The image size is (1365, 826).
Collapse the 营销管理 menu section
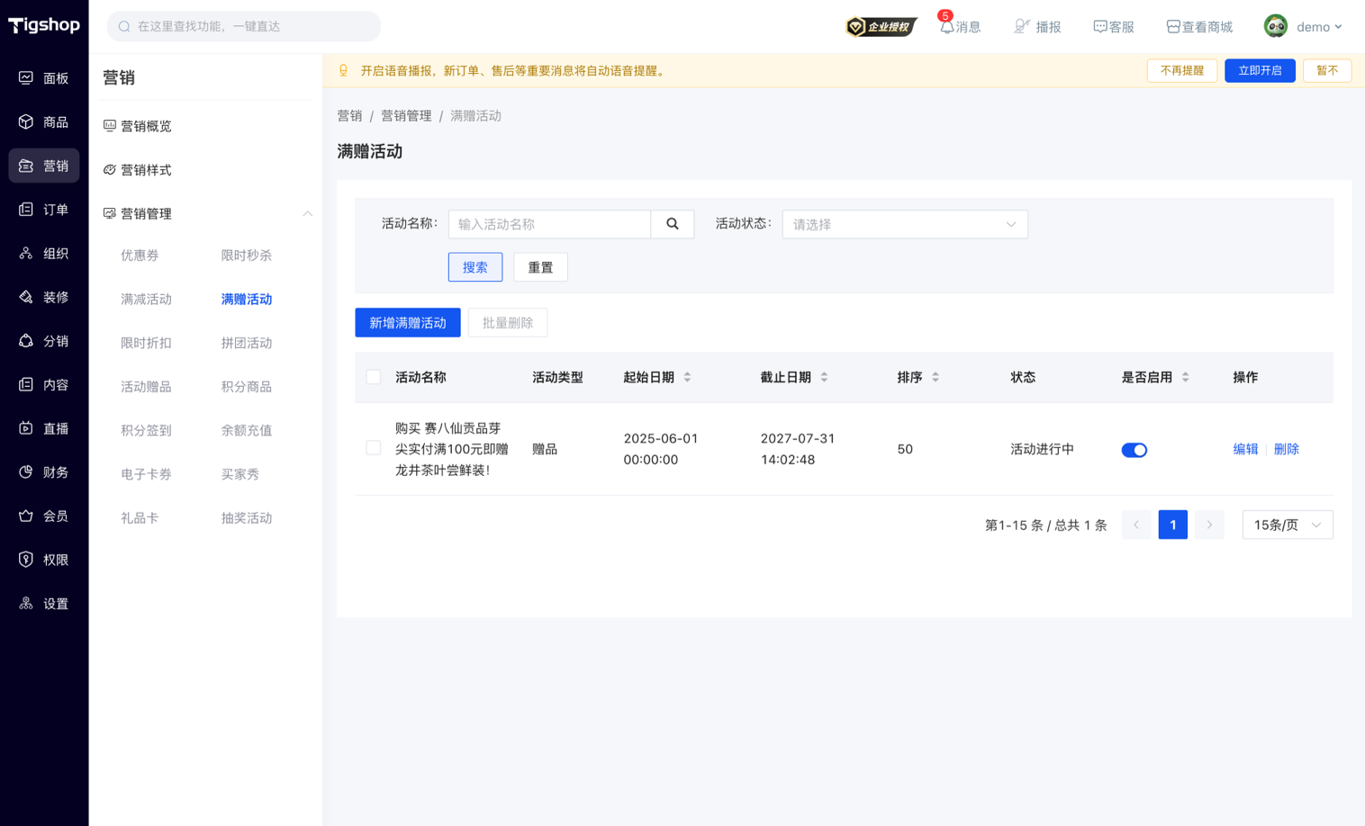(308, 213)
